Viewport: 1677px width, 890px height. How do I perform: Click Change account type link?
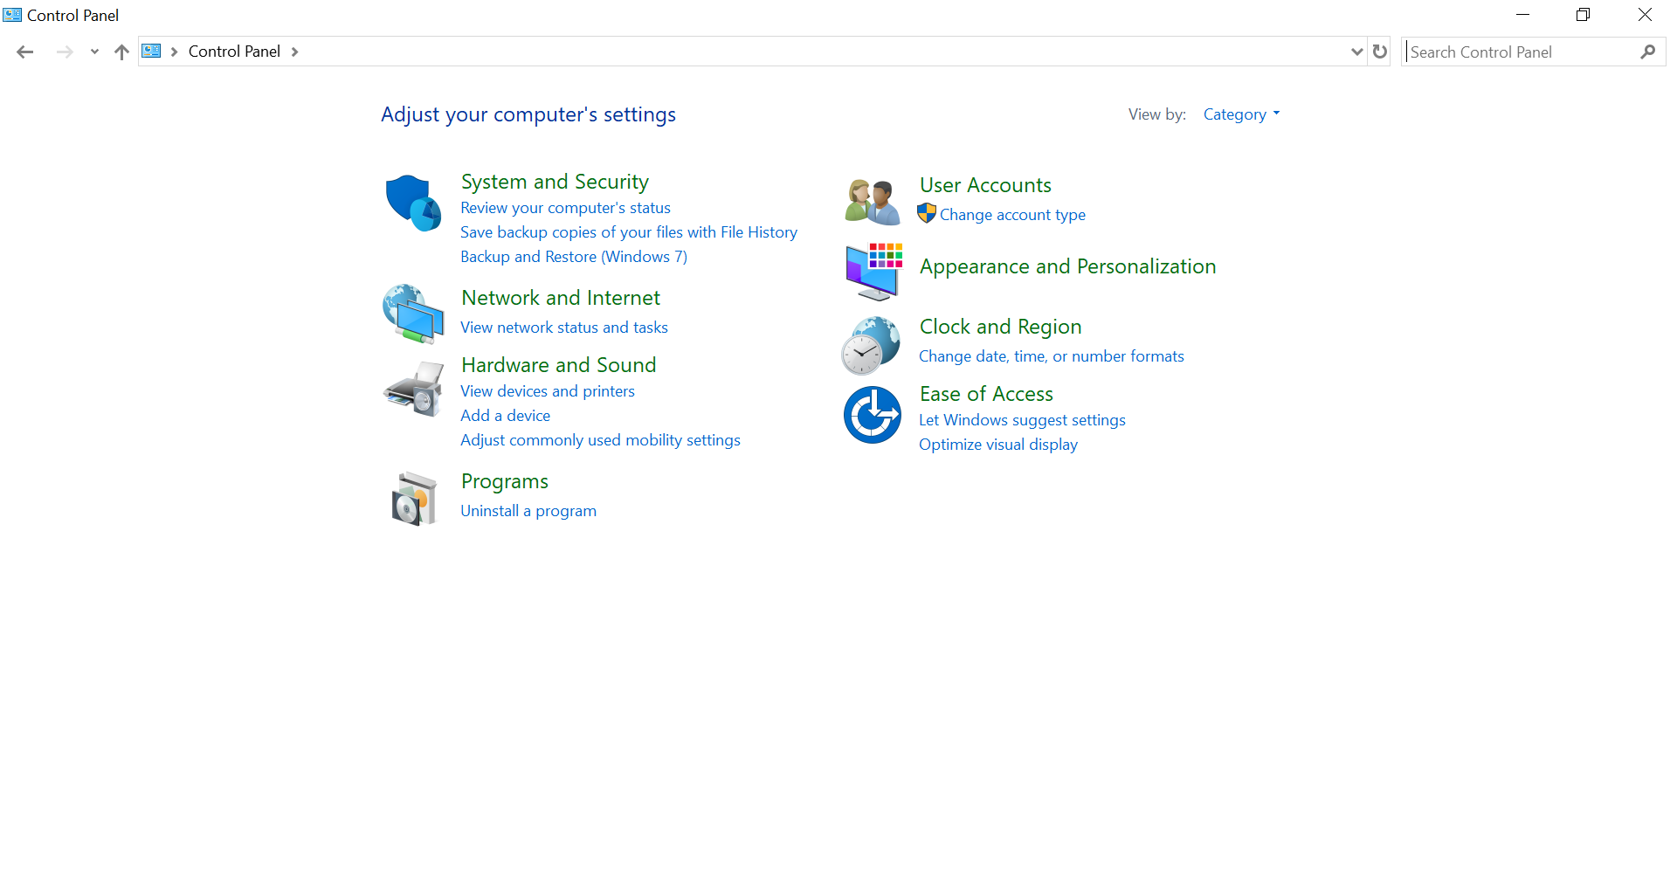[1012, 215]
